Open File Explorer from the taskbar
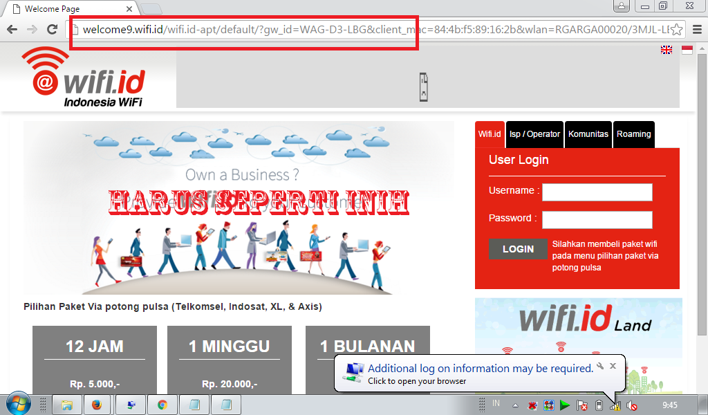 67,405
